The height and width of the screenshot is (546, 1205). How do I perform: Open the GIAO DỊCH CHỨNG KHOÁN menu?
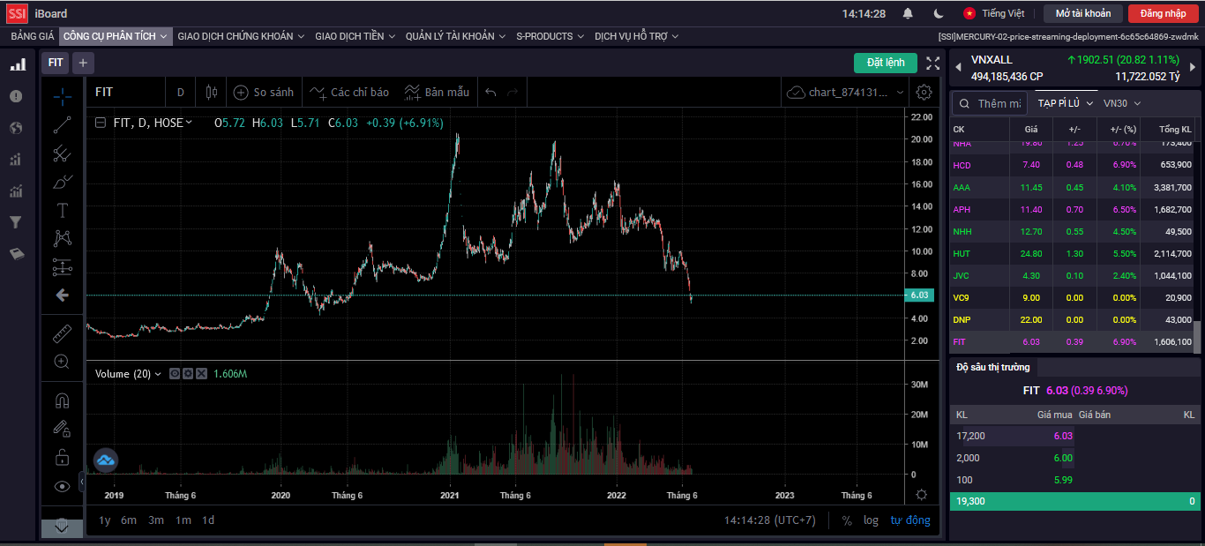(241, 36)
